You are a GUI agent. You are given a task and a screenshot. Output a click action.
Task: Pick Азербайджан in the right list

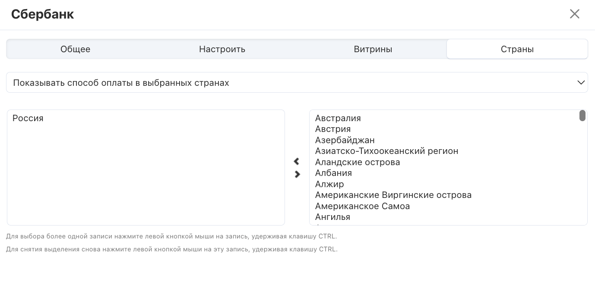pos(345,140)
